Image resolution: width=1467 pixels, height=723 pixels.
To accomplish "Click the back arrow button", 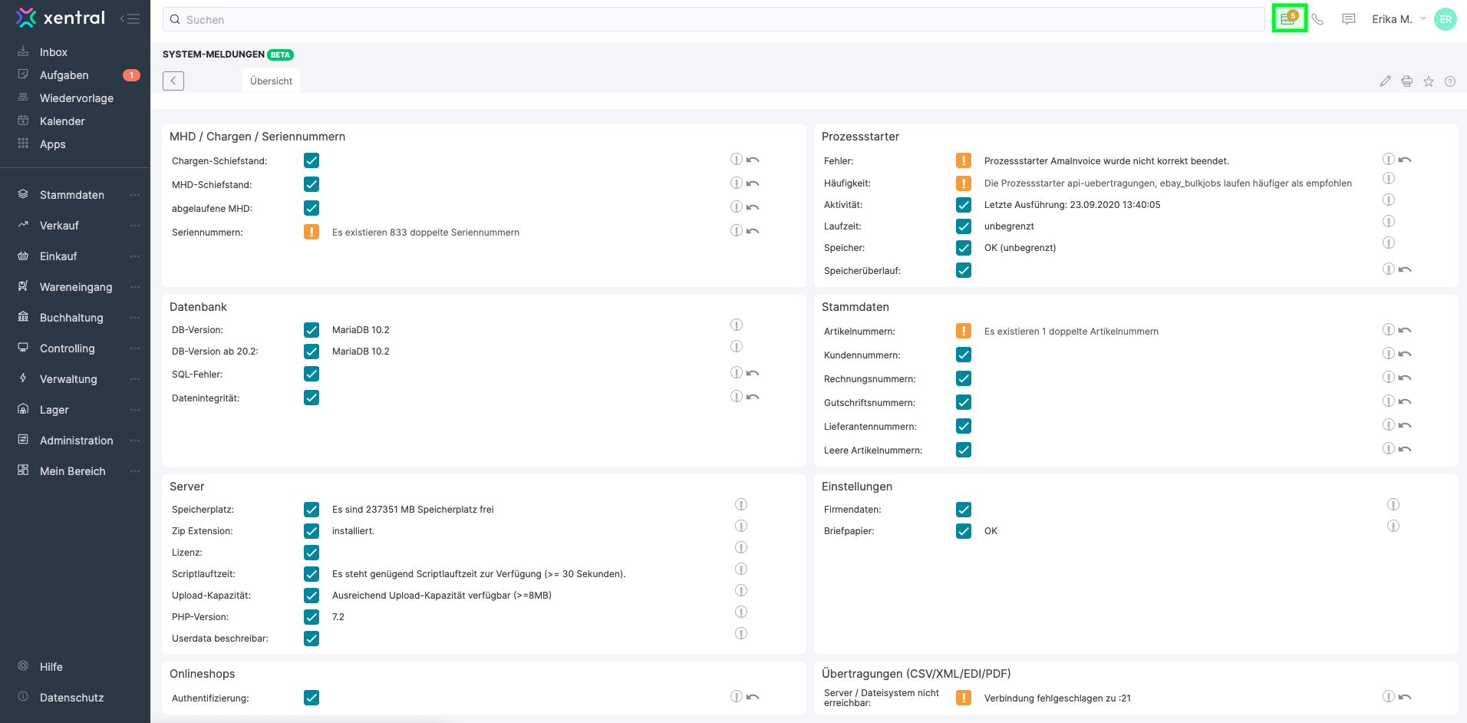I will (173, 81).
